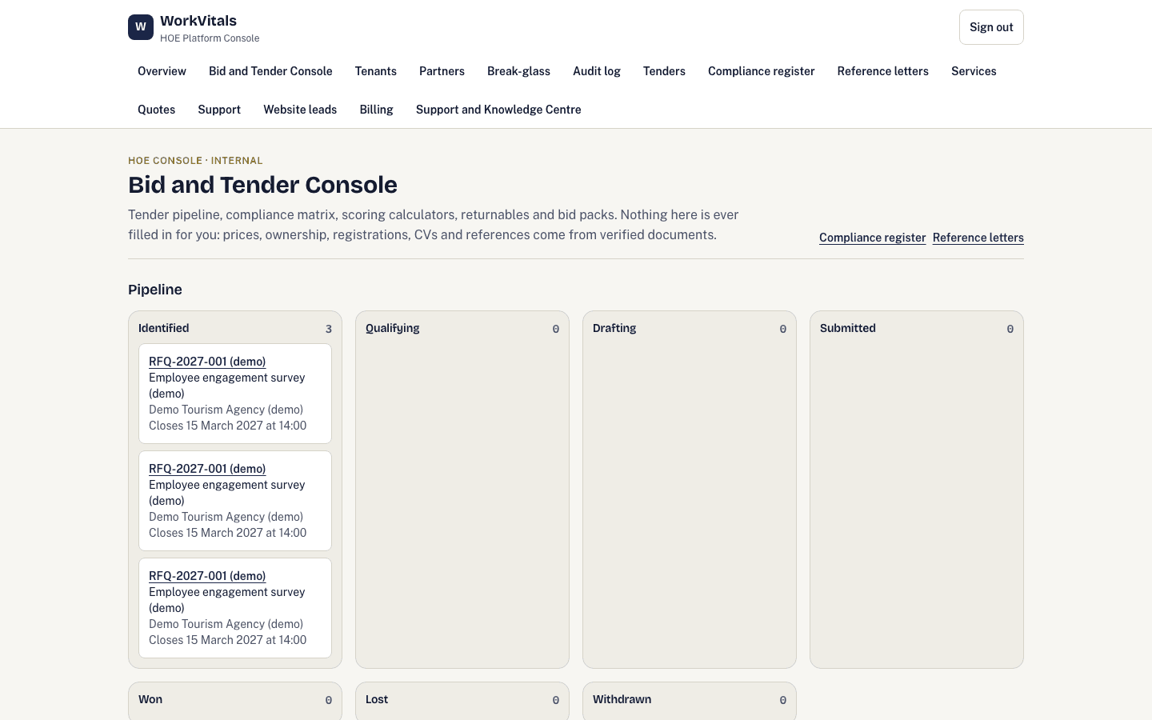Screen dimensions: 1152x720
Task: Navigate to Support
Action: (x=219, y=110)
